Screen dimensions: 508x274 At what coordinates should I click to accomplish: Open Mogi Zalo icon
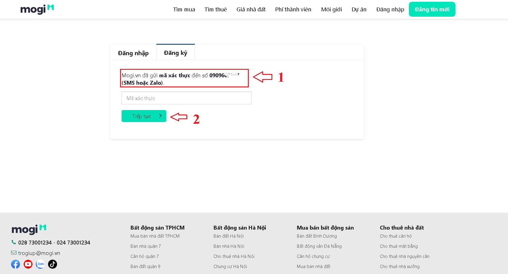tap(40, 264)
